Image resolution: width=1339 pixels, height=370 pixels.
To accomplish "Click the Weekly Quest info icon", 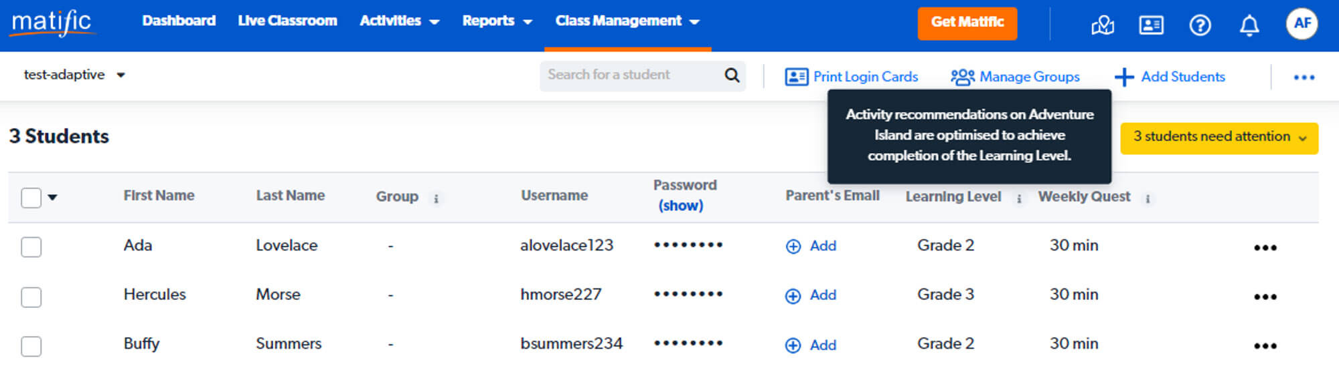I will (1148, 198).
